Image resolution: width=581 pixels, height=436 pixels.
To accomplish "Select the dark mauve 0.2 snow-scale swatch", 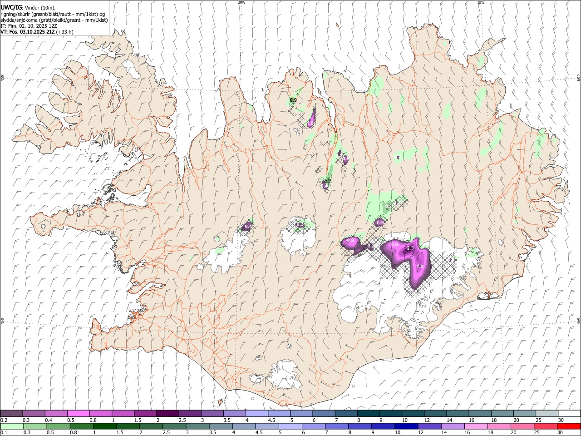I will pos(11,413).
